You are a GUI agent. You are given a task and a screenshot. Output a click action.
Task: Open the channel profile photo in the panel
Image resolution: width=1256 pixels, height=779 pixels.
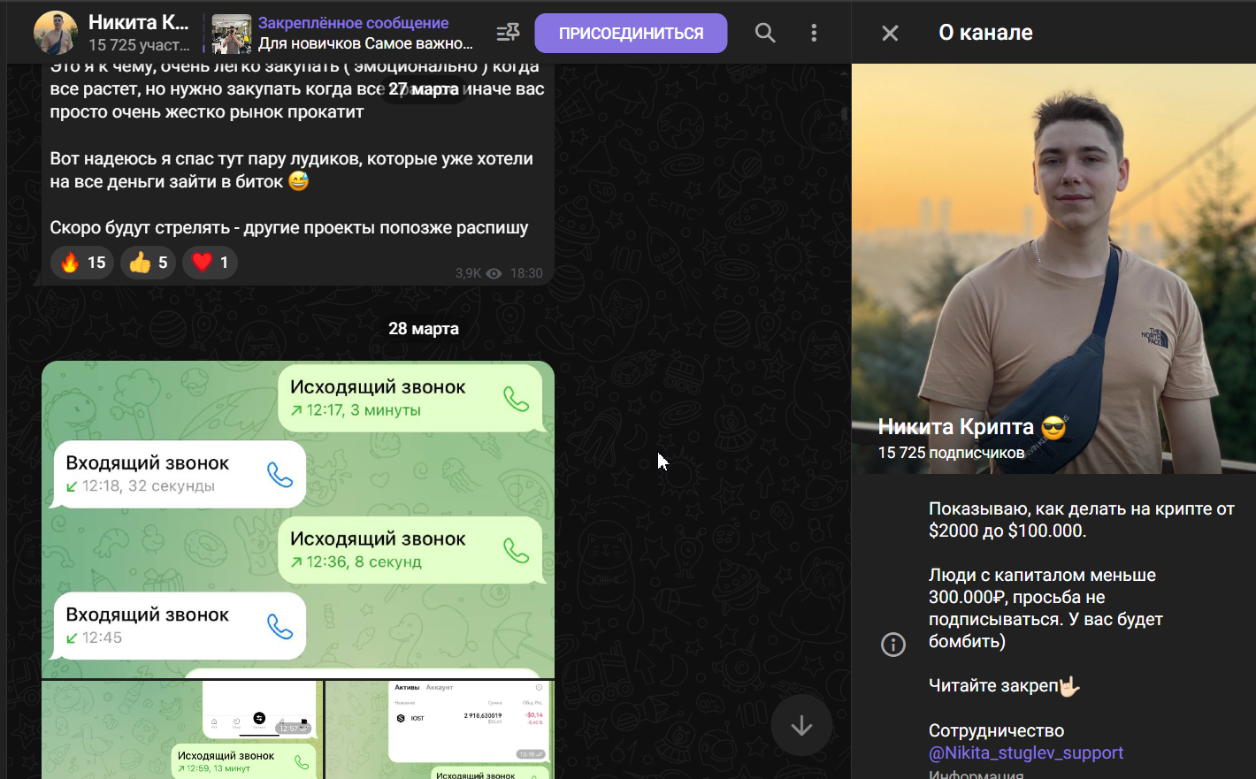(x=1053, y=269)
